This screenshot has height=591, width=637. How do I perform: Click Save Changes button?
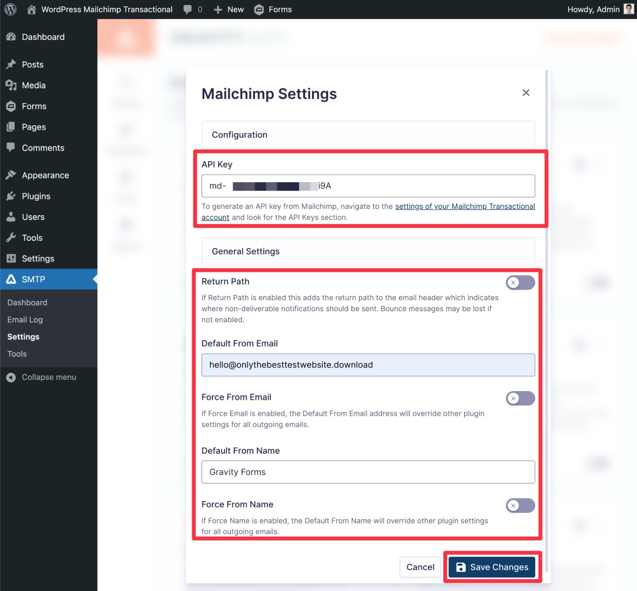coord(492,567)
